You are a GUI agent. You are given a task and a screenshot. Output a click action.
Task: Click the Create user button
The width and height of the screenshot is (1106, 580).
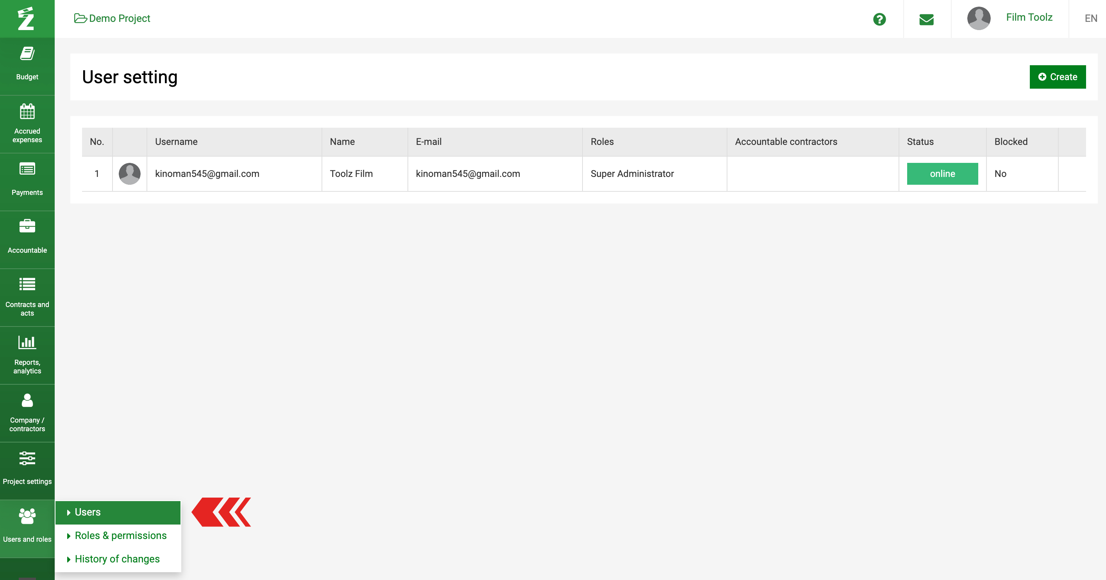pyautogui.click(x=1058, y=77)
